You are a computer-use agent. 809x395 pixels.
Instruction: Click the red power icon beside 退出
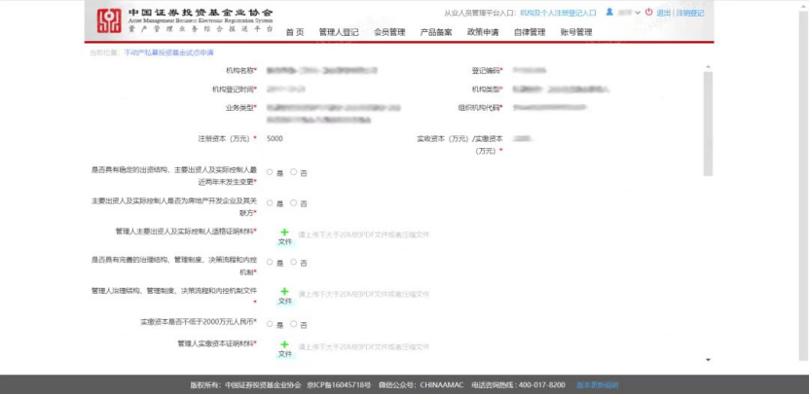(648, 12)
